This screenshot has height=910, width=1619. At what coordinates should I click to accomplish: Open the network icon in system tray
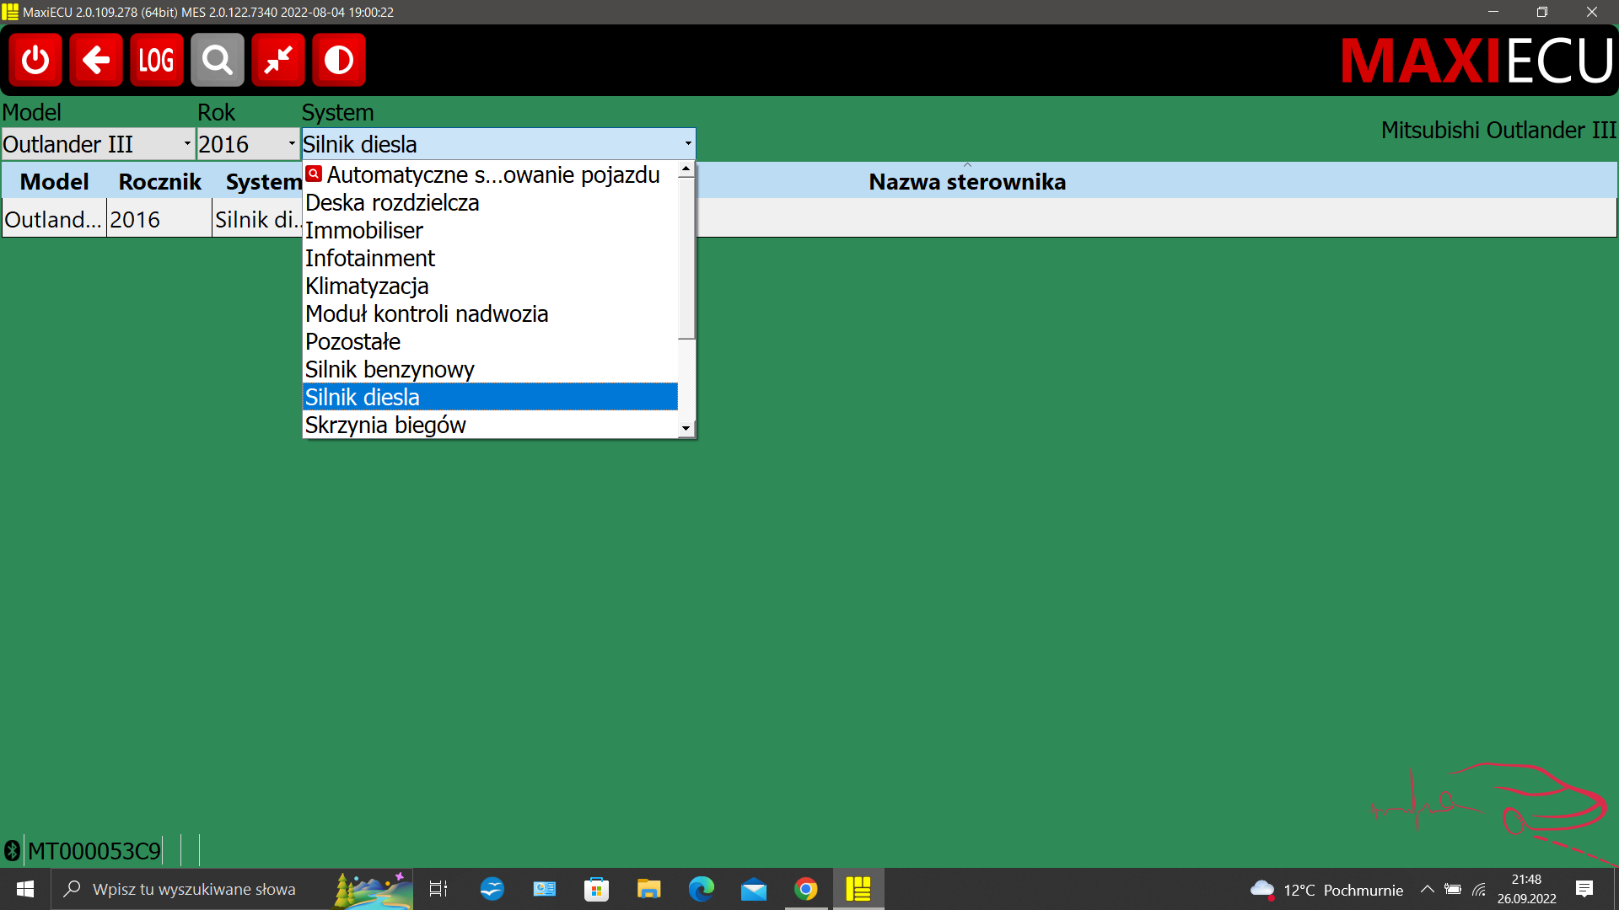click(x=1479, y=889)
